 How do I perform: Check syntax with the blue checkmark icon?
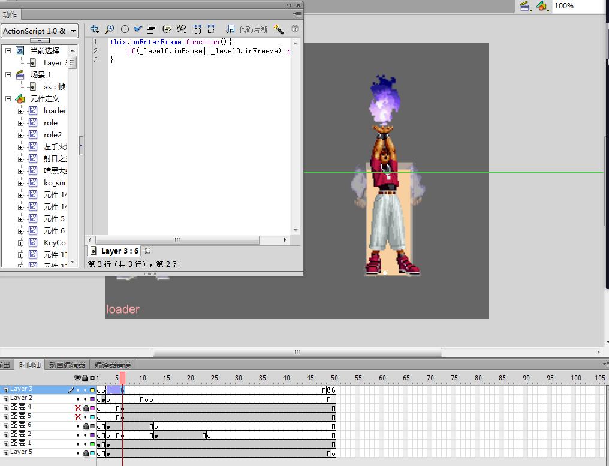138,29
